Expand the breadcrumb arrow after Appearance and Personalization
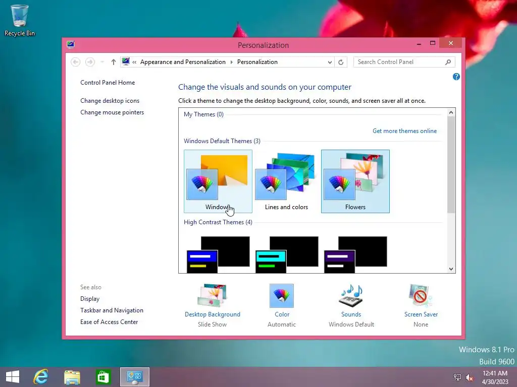 (x=231, y=62)
